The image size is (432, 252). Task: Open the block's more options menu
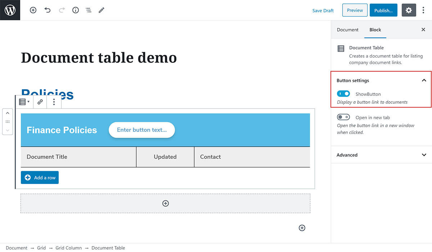[x=54, y=102]
